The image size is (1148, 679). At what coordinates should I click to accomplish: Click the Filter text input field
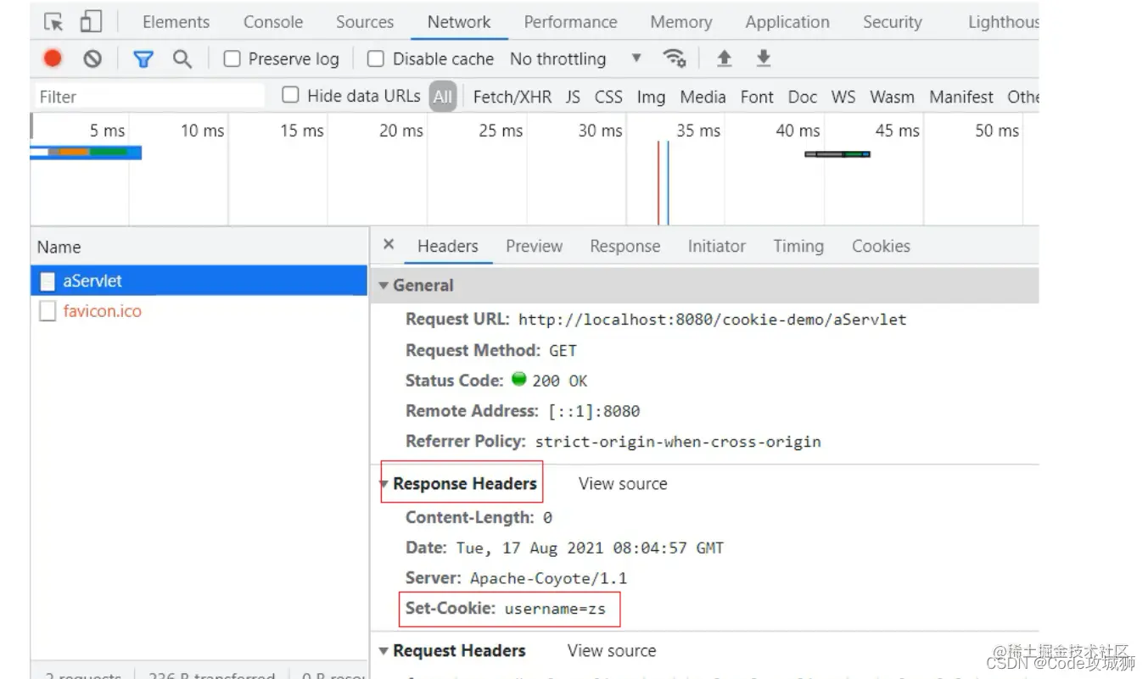[x=148, y=97]
